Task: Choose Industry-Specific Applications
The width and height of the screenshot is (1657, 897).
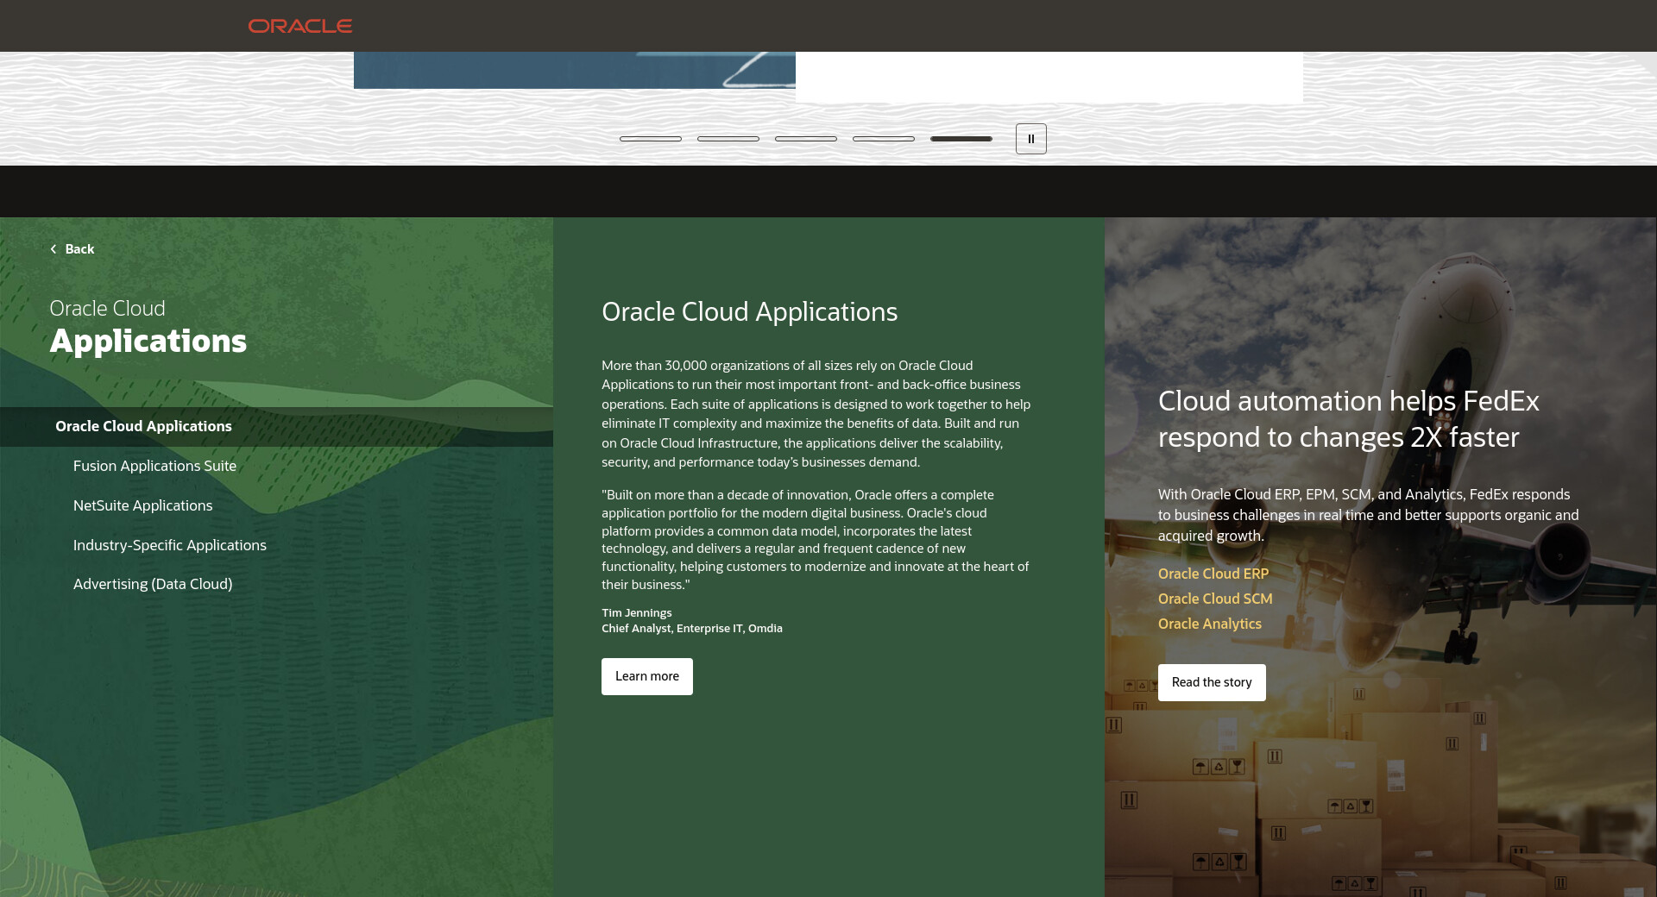Action: [169, 545]
